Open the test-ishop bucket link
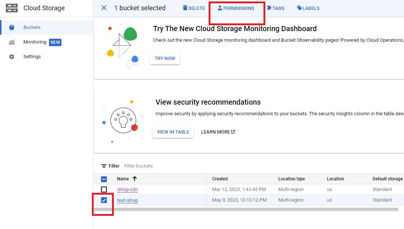The image size is (404, 229). pos(127,200)
